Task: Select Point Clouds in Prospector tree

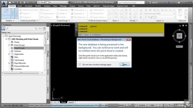Action: point(19,48)
